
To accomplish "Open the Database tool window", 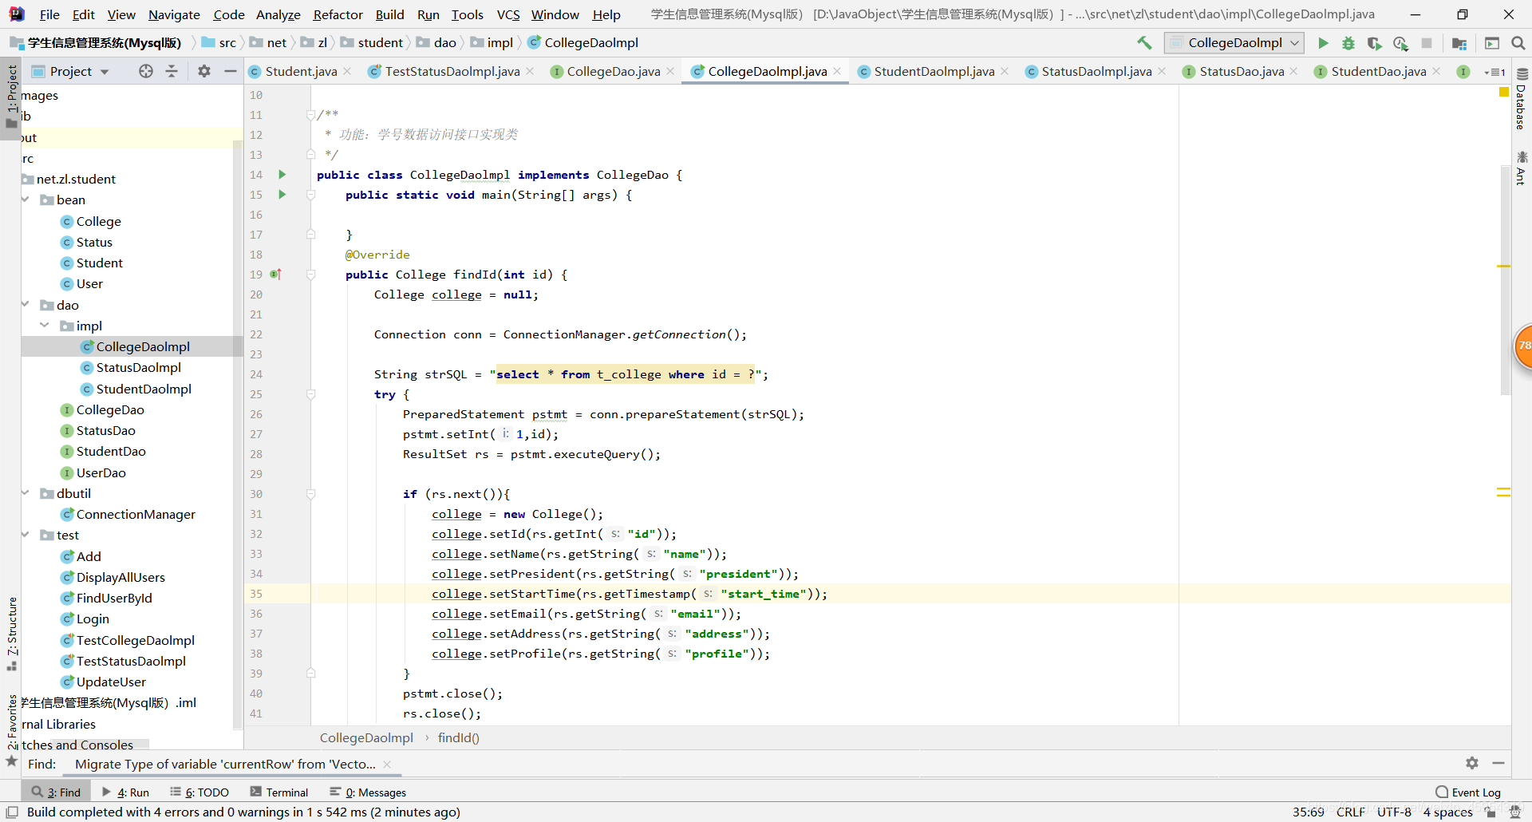I will (x=1522, y=99).
